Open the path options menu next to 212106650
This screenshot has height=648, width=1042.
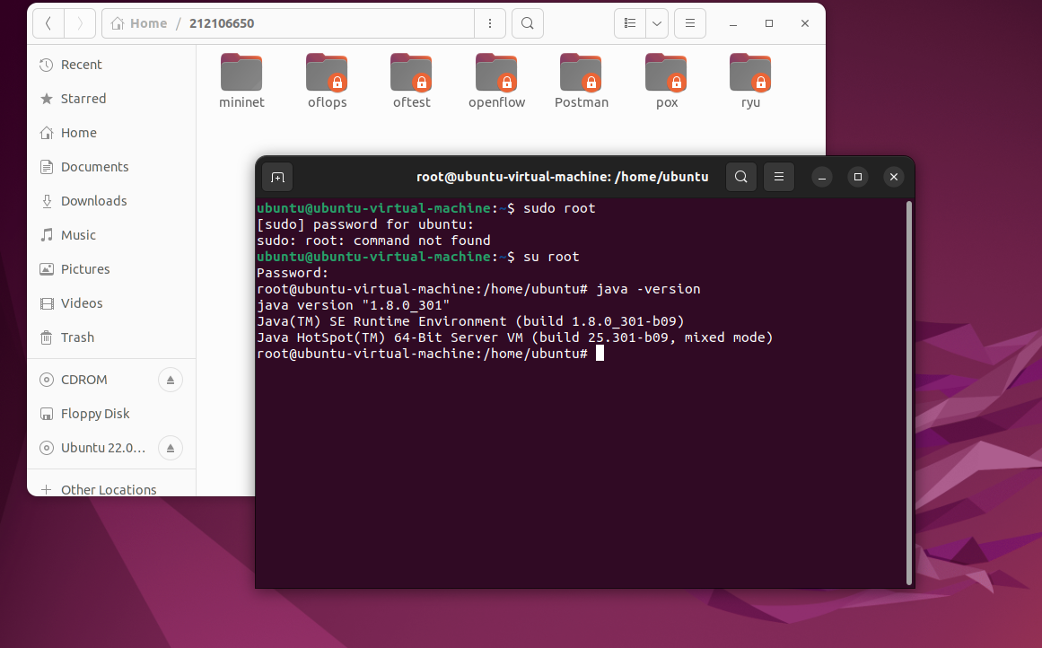tap(490, 23)
